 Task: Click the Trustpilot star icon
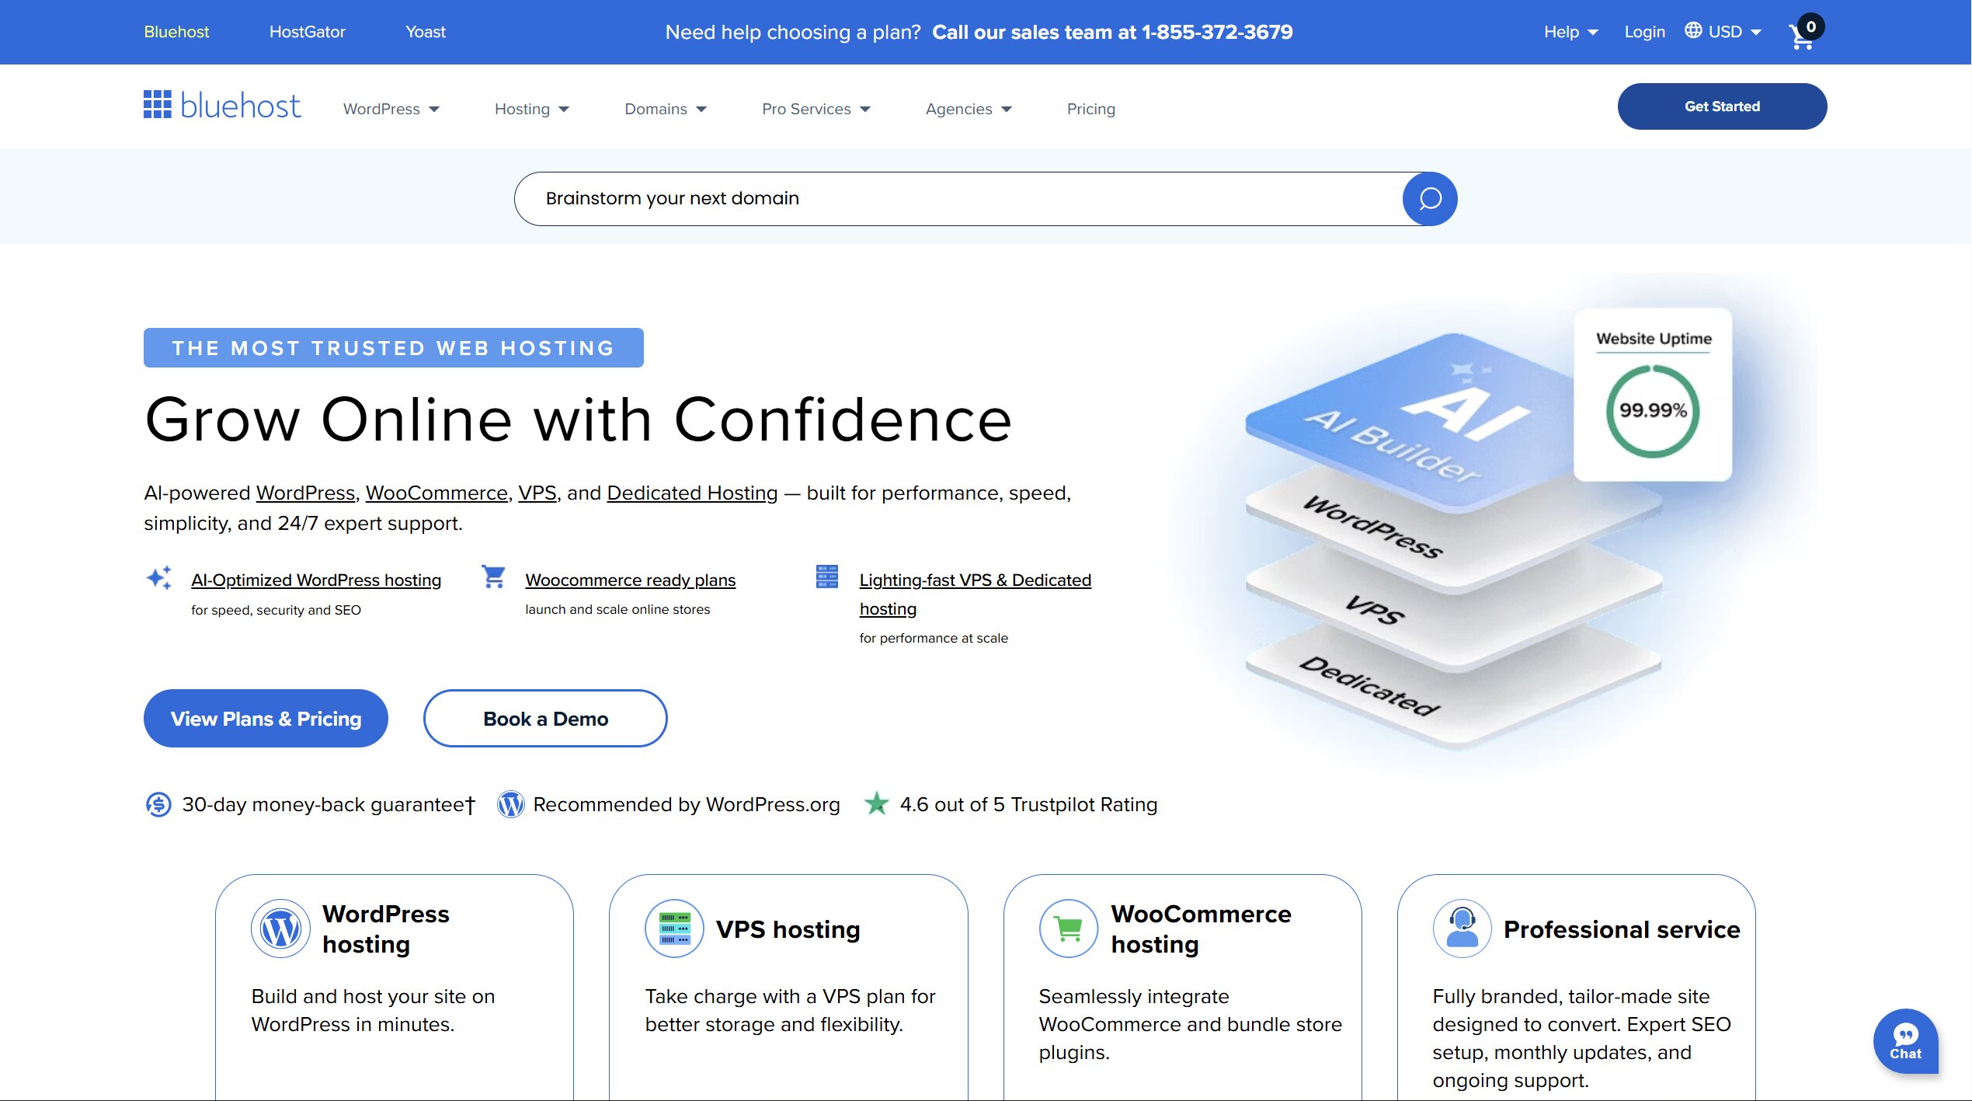tap(877, 804)
